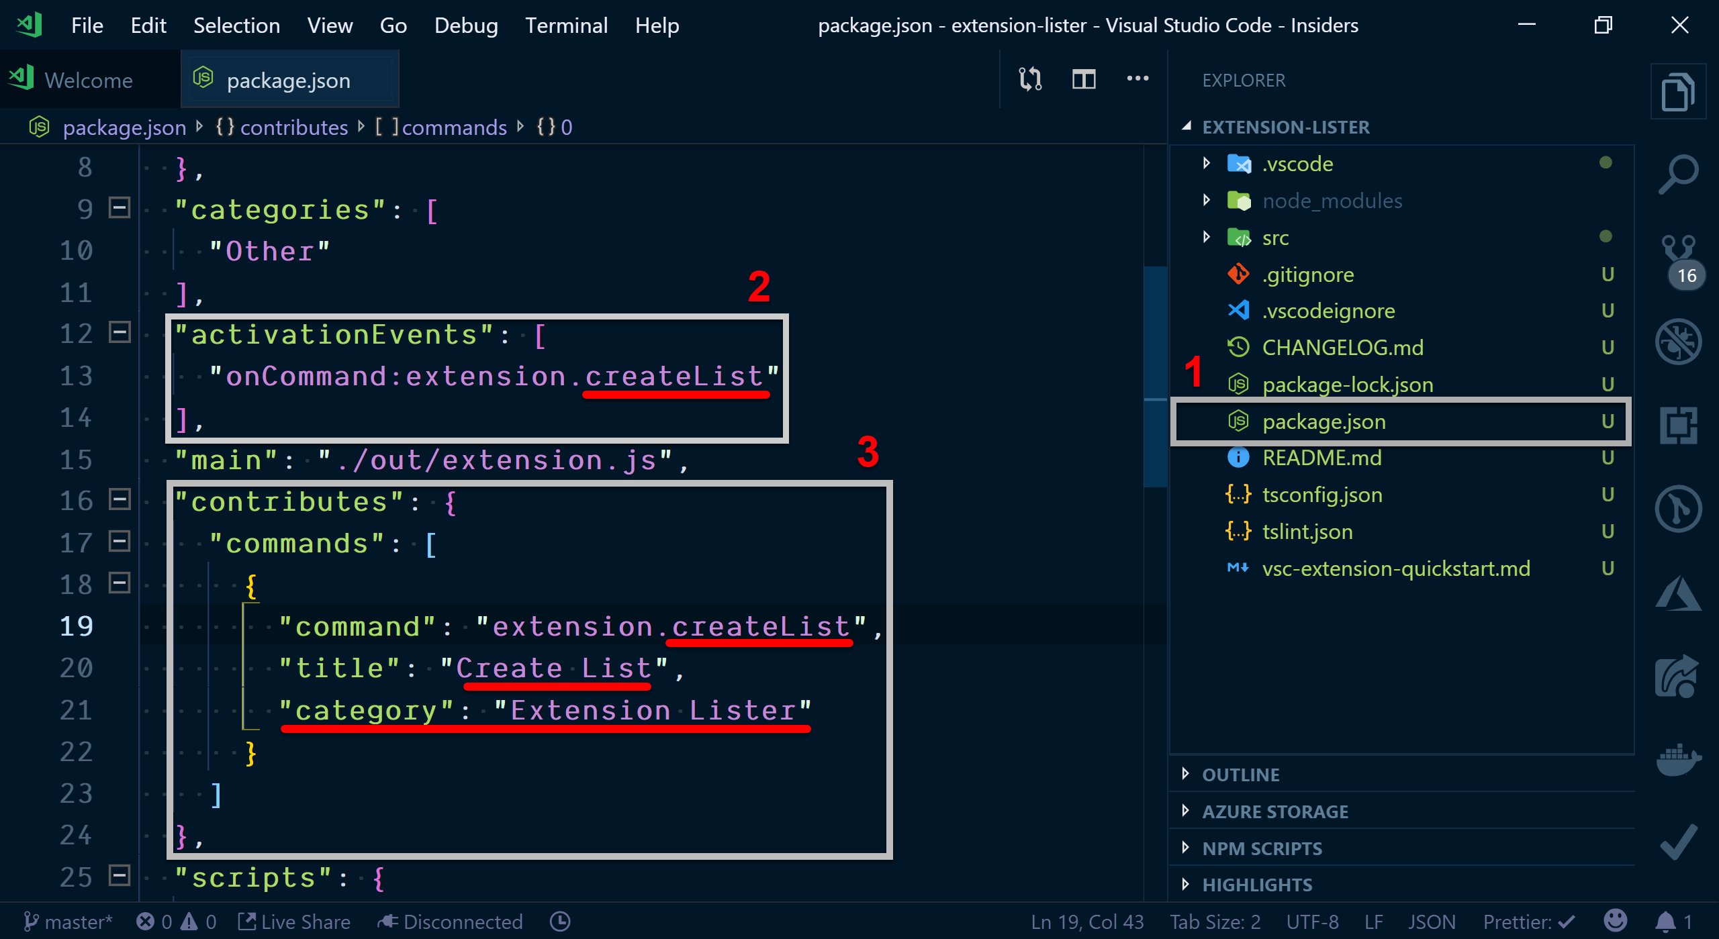Screen dimensions: 1719x939
Task: Open the Terminal menu
Action: click(566, 26)
